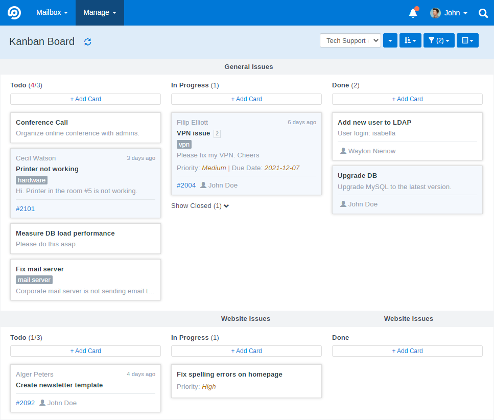Click John's profile avatar

(435, 13)
